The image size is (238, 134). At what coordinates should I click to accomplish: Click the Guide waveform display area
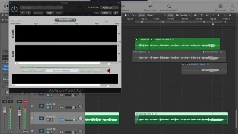point(66,33)
